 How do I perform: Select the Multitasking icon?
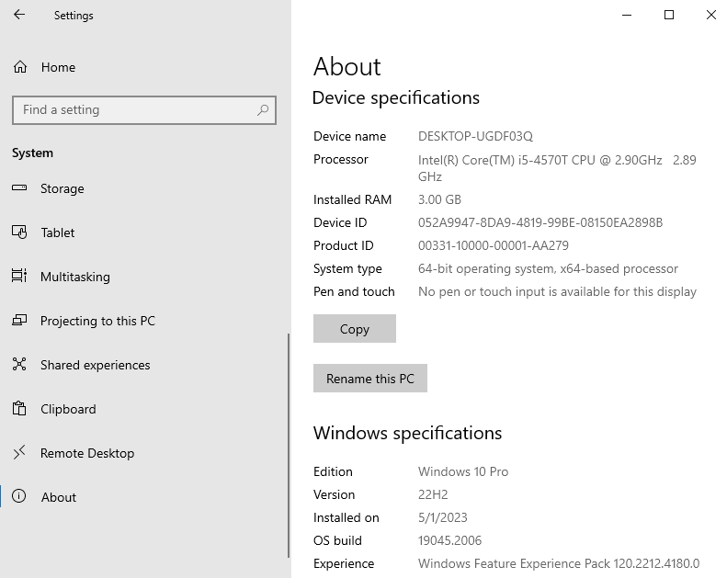tap(19, 276)
